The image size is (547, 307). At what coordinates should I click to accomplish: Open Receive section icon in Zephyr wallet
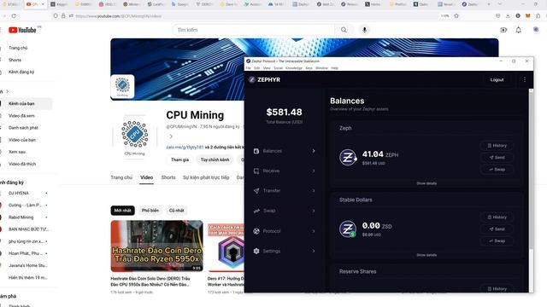[256, 171]
